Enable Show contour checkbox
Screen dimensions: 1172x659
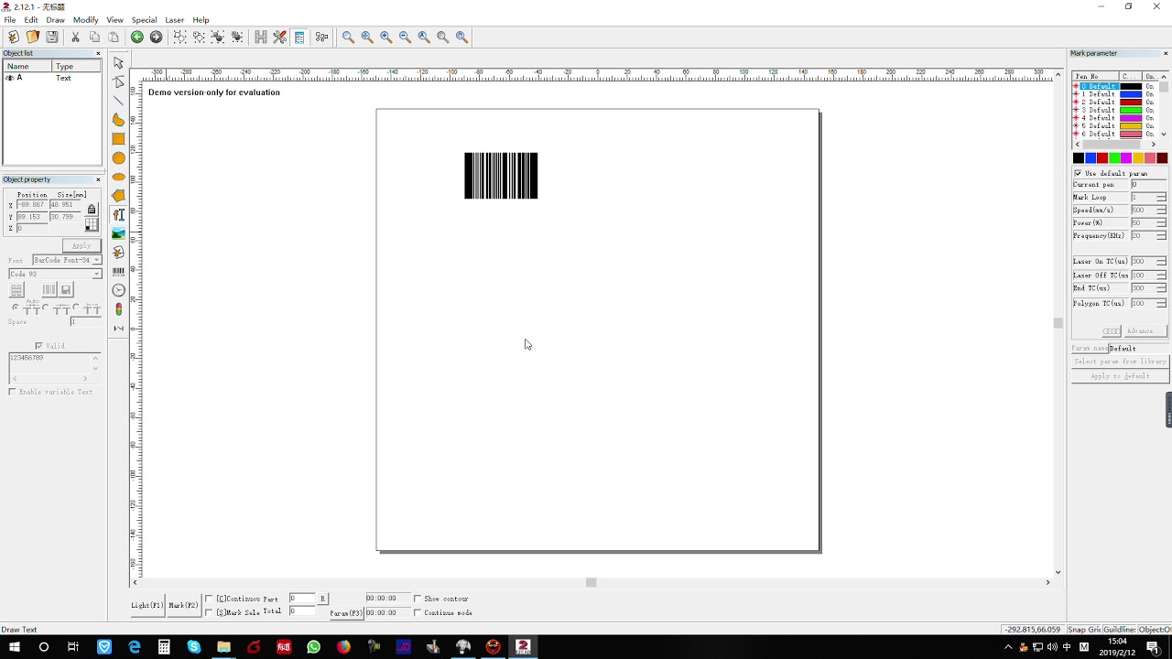coord(418,599)
